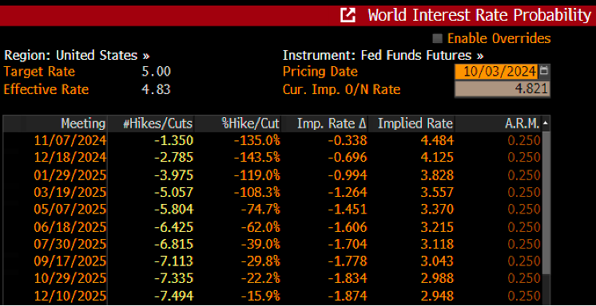The image size is (596, 306).
Task: Select the 03/19/2025 meeting date
Action: tap(70, 192)
